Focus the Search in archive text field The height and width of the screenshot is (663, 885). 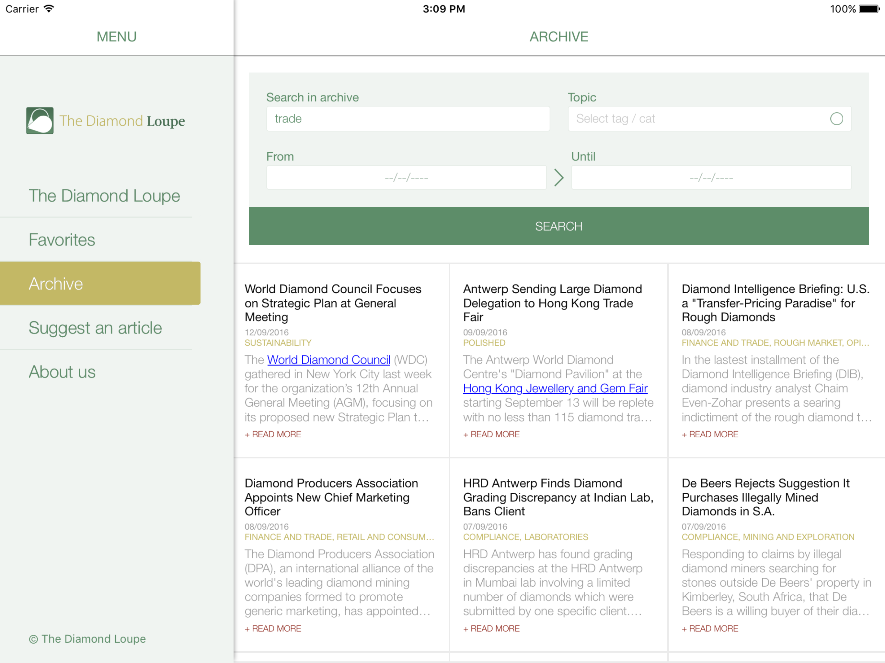408,119
